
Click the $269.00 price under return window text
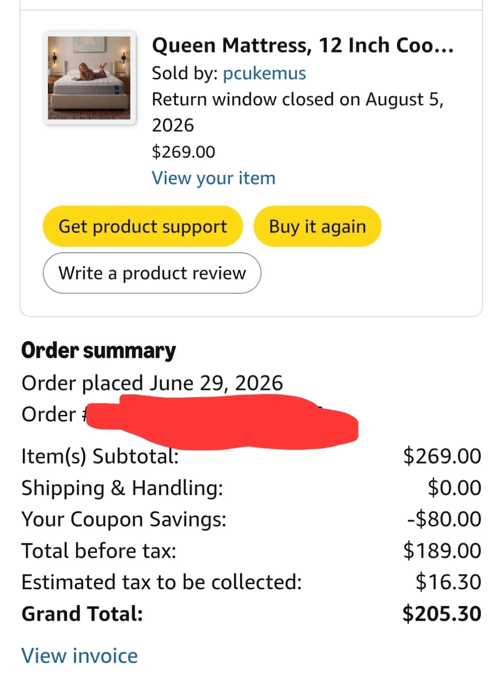pyautogui.click(x=183, y=152)
